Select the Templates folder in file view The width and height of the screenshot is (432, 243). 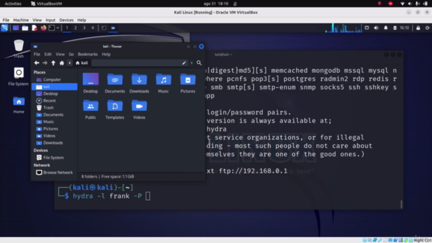115,109
